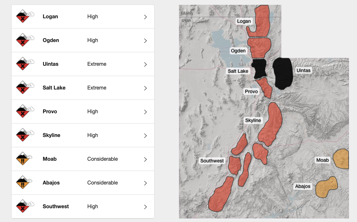
Task: Open the Logan forecast arrow
Action: [x=145, y=17]
